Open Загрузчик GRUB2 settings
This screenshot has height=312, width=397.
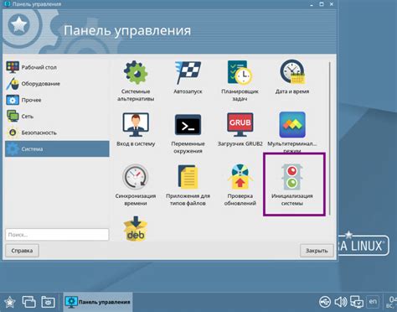pos(240,129)
